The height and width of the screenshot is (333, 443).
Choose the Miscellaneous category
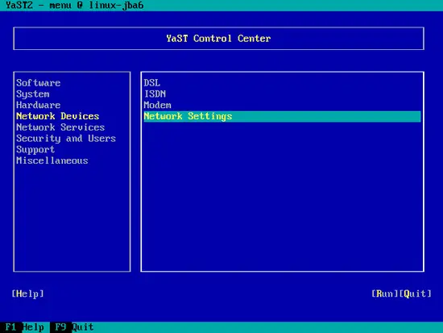click(x=52, y=160)
